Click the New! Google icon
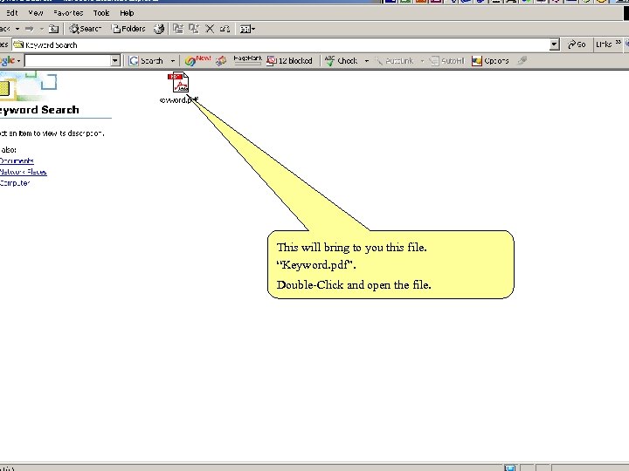Screen dimensions: 629x471 (197, 61)
